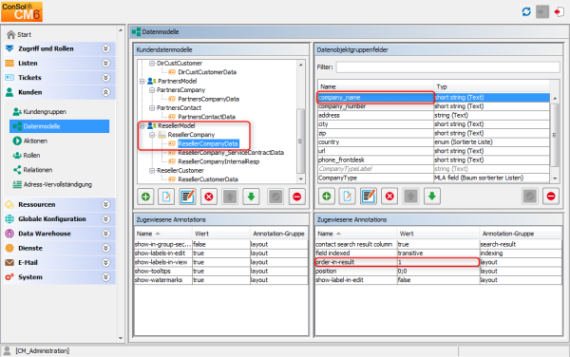The height and width of the screenshot is (357, 570).
Task: Click the down arrow of the fields list scrollbar
Action: point(555,178)
